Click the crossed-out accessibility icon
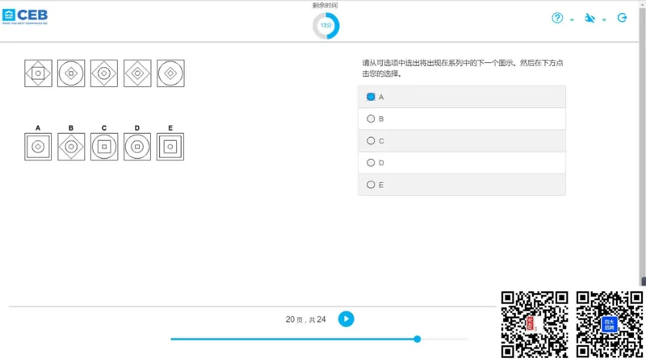646x363 pixels. click(589, 18)
